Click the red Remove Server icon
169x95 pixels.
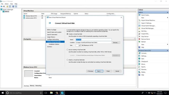pos(139,39)
